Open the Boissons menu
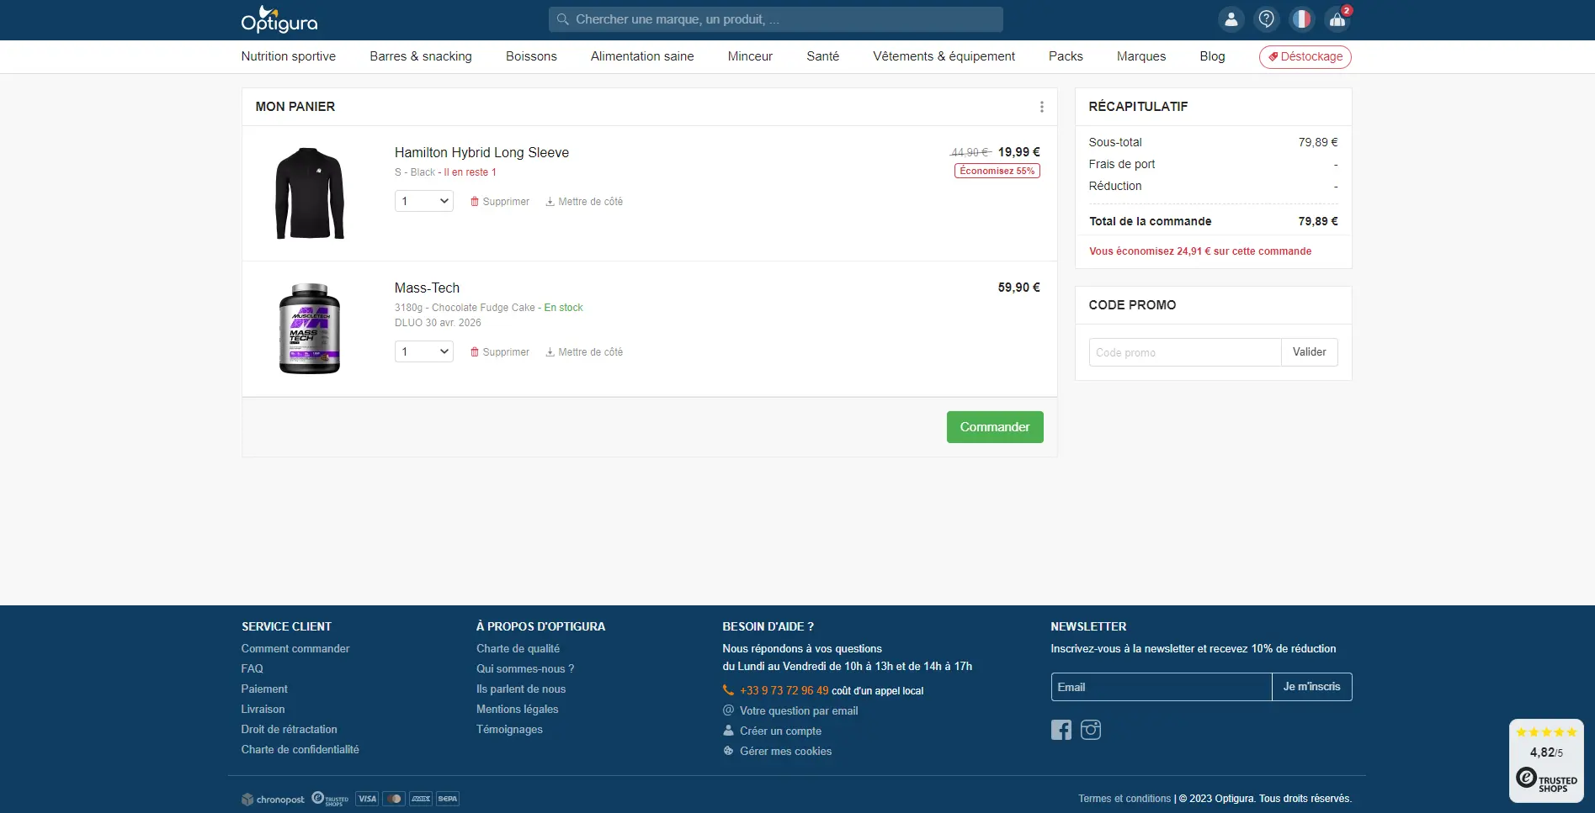Image resolution: width=1595 pixels, height=813 pixels. [531, 56]
